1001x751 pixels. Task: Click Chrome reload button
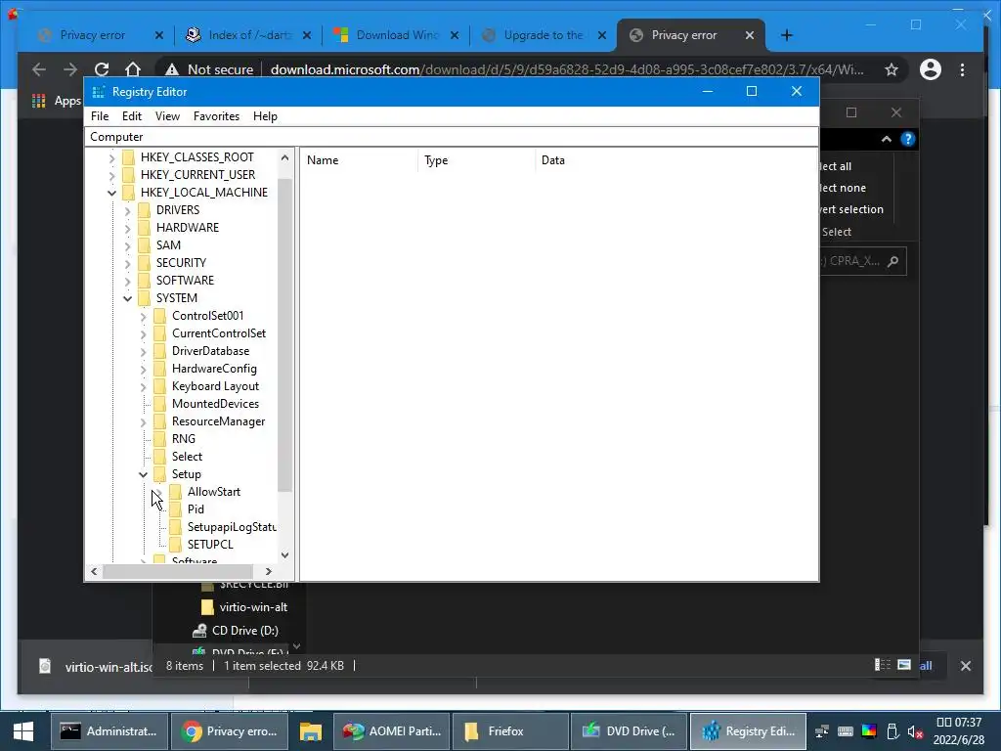pyautogui.click(x=102, y=69)
